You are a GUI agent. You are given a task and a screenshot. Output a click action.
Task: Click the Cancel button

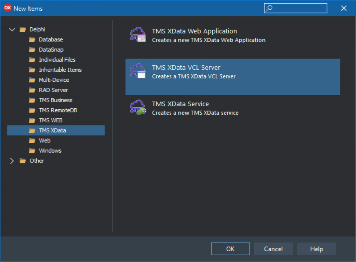pyautogui.click(x=273, y=249)
